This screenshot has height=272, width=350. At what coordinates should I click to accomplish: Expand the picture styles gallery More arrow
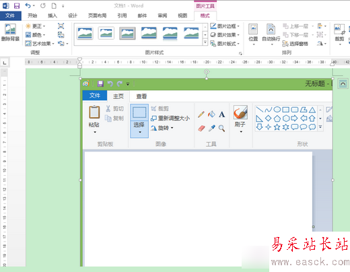click(x=205, y=42)
